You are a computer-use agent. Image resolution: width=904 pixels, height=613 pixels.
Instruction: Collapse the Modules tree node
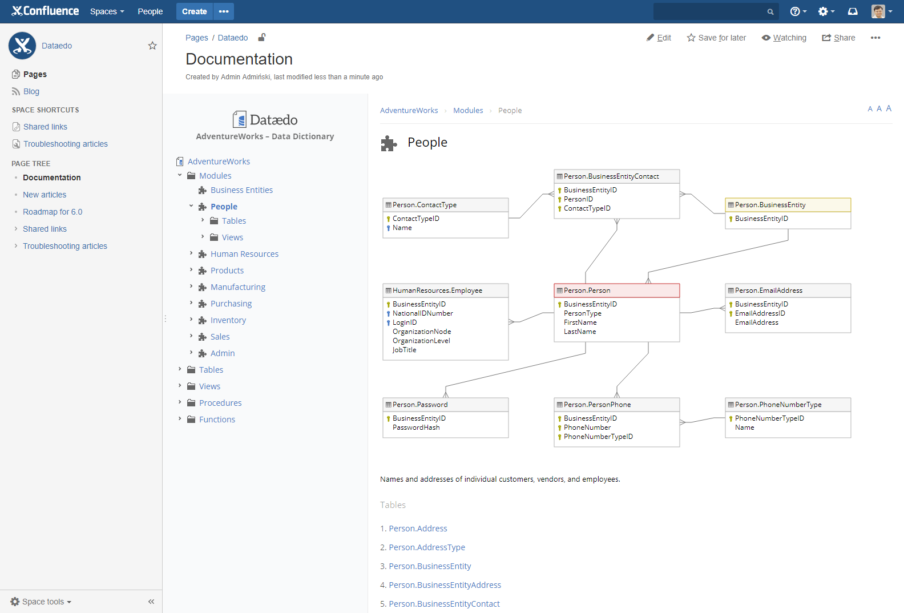[180, 175]
